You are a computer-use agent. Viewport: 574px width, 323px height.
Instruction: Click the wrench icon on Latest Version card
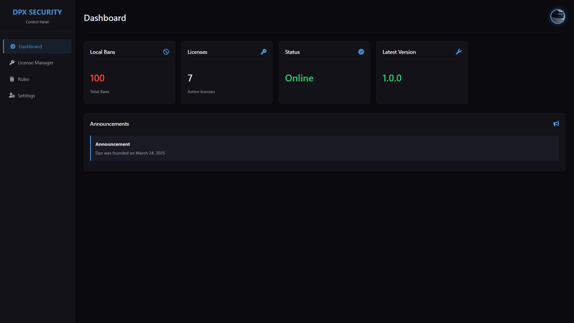[459, 52]
